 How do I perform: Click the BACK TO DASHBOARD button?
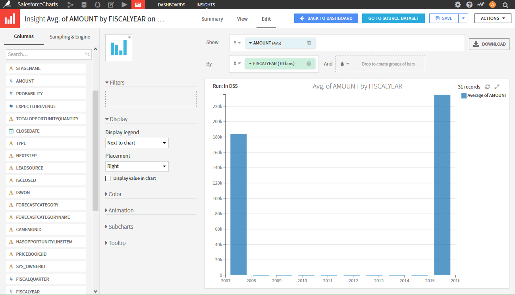[x=326, y=18]
